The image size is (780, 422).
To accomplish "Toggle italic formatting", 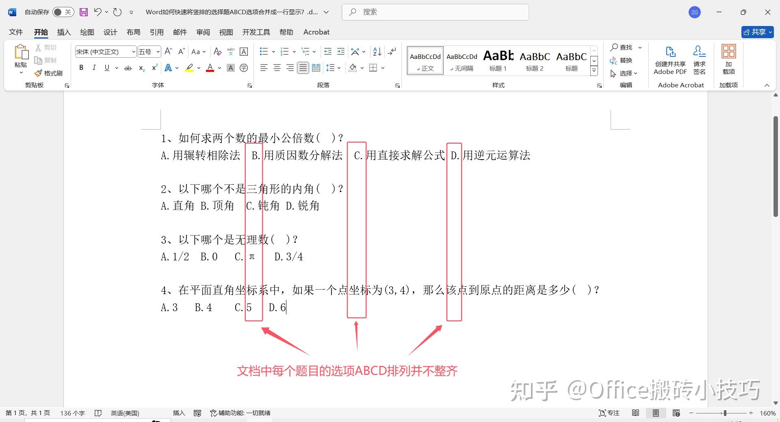I will pos(94,68).
